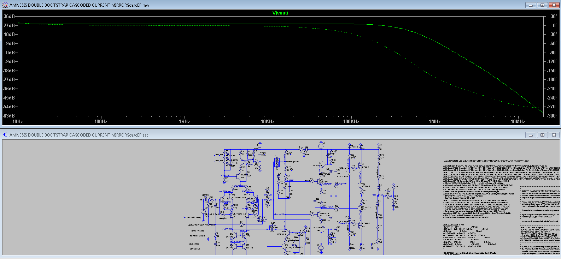Click the V(vout) trace label
The width and height of the screenshot is (561, 259).
280,13
